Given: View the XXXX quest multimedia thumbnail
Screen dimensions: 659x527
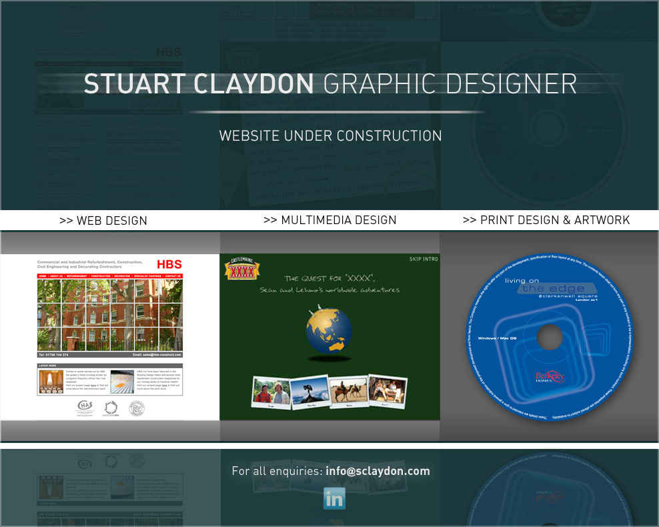Looking at the screenshot, I should click(x=330, y=337).
